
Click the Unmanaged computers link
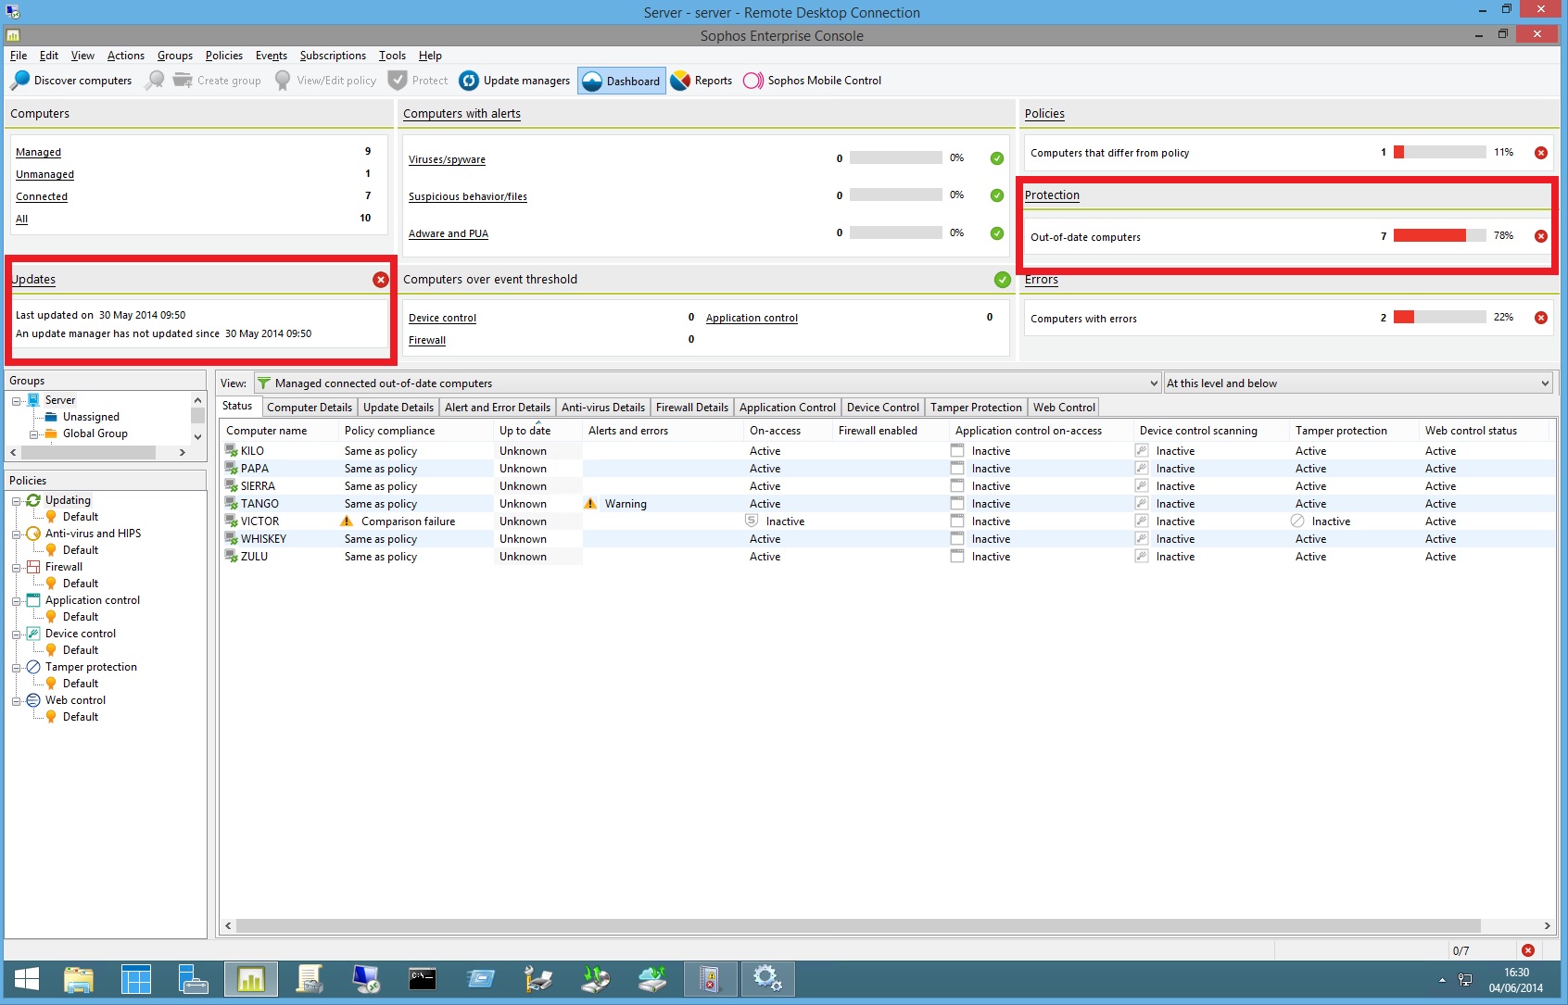pyautogui.click(x=44, y=174)
